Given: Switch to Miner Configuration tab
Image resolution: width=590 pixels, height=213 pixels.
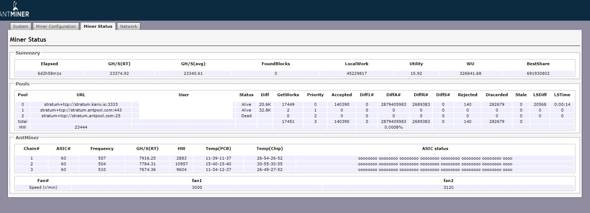Looking at the screenshot, I should pos(56,26).
